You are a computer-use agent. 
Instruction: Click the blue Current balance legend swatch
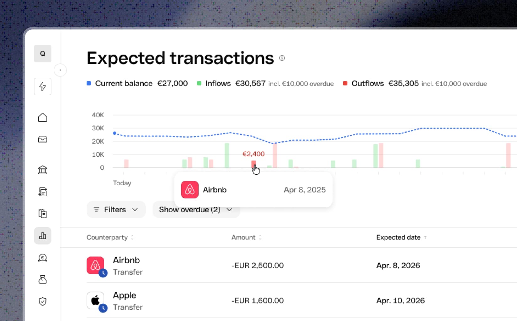[89, 83]
